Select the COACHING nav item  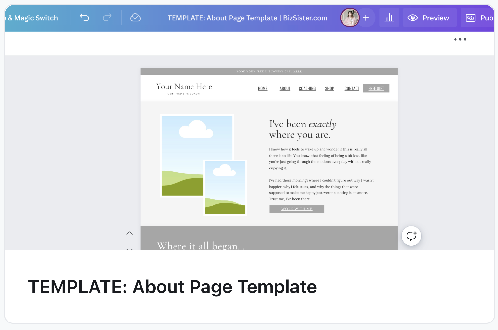pos(307,89)
